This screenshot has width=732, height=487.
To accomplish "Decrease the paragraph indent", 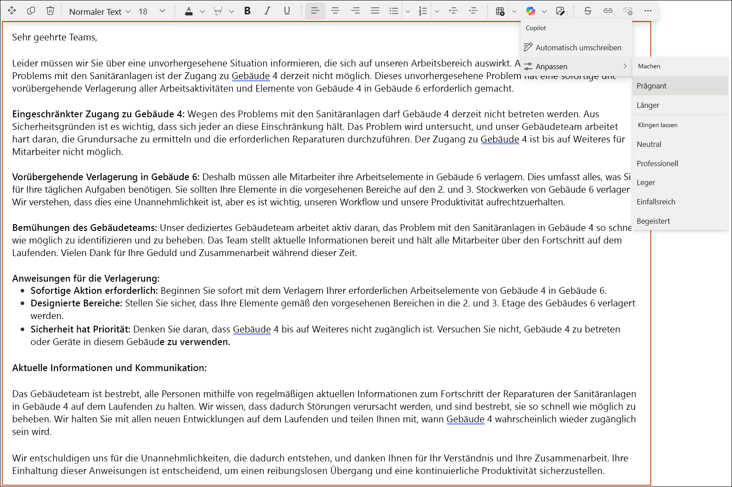I will (473, 11).
